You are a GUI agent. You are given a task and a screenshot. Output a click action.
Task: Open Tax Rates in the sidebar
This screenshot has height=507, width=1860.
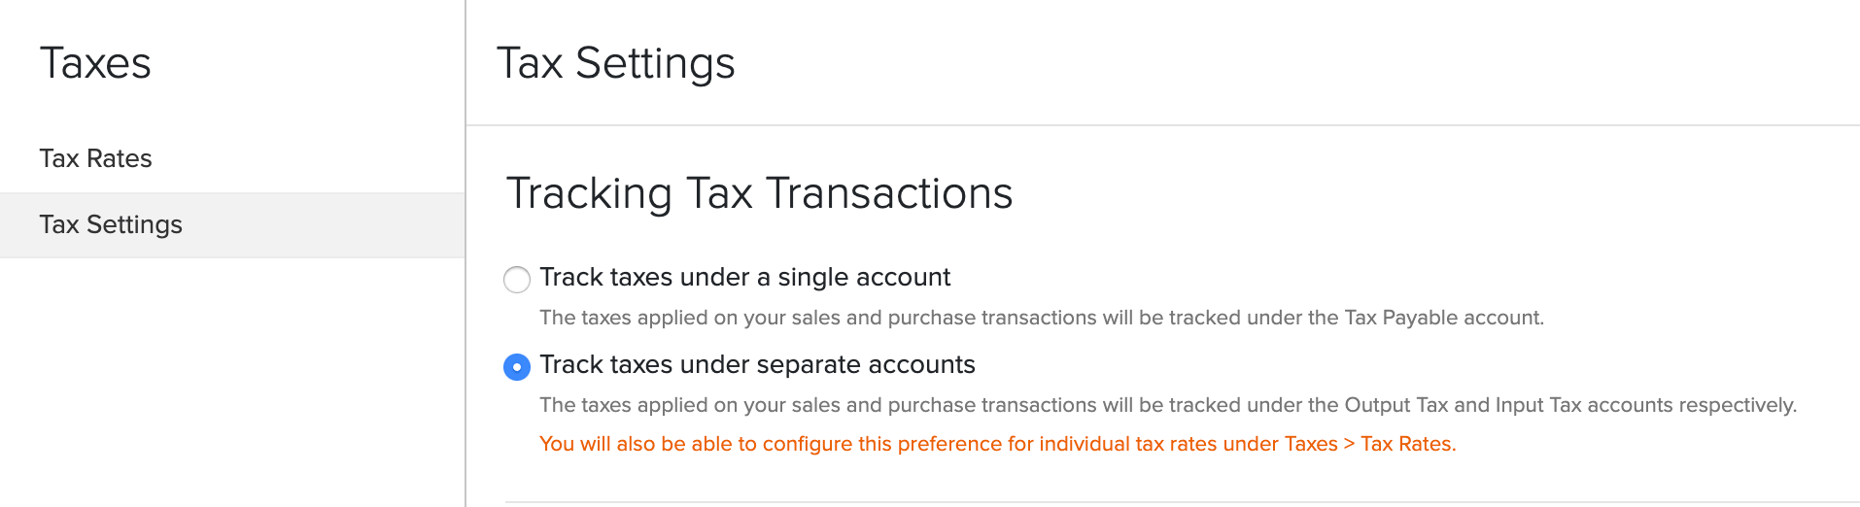[96, 158]
